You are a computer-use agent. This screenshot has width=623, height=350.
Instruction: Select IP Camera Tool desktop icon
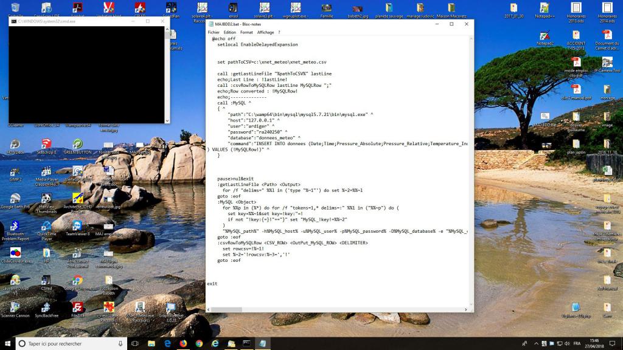point(607,64)
